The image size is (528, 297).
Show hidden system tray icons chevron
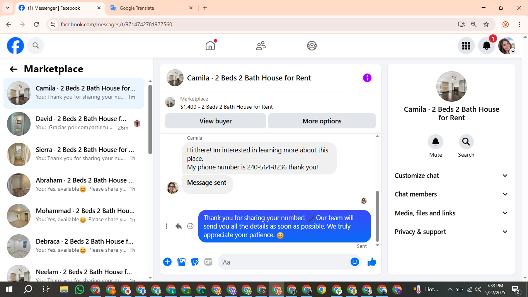pos(450,289)
